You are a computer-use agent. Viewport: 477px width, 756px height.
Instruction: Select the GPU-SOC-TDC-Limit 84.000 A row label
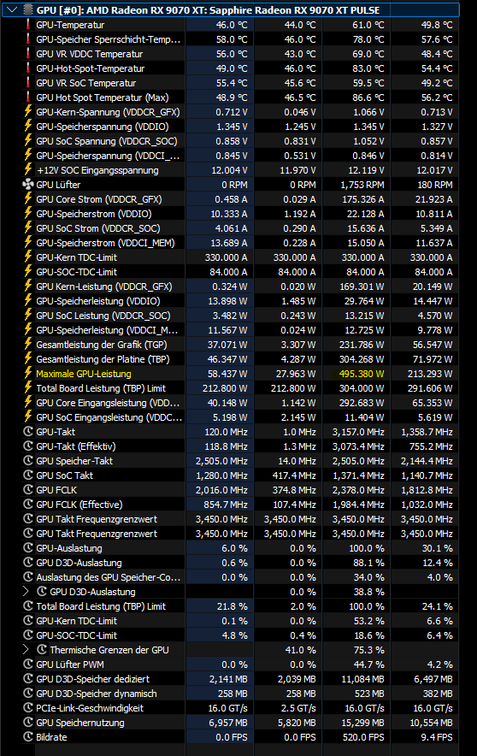76,272
